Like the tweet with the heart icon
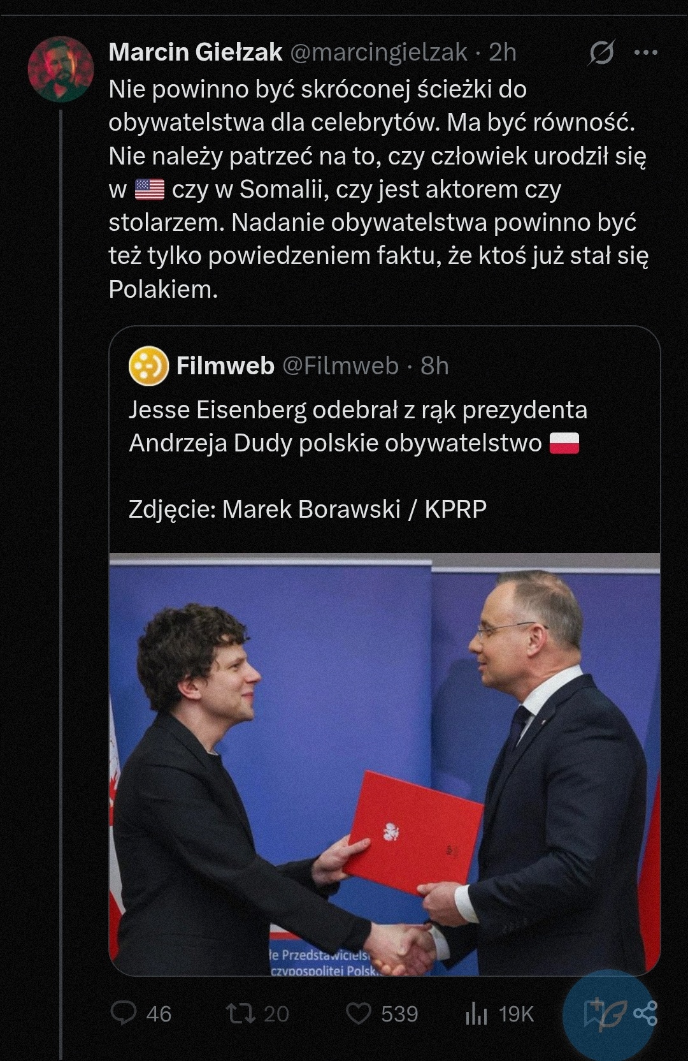Viewport: 688px width, 1061px height. pos(358,1013)
